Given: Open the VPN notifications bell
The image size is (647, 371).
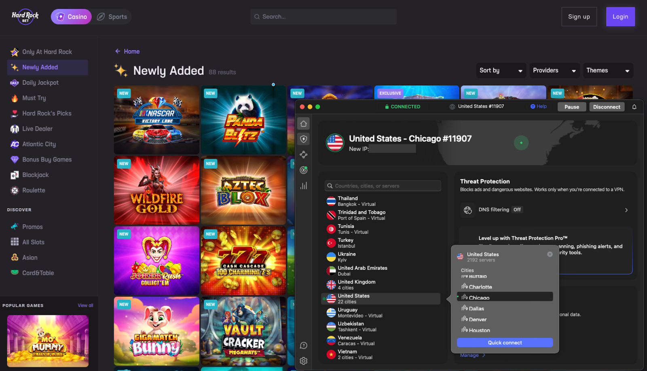Looking at the screenshot, I should click(x=634, y=107).
